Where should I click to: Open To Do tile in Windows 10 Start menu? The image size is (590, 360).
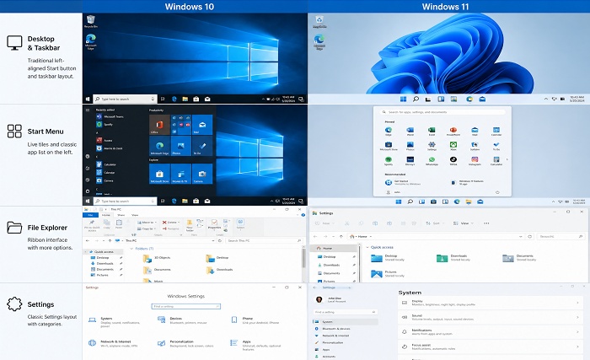click(x=202, y=146)
